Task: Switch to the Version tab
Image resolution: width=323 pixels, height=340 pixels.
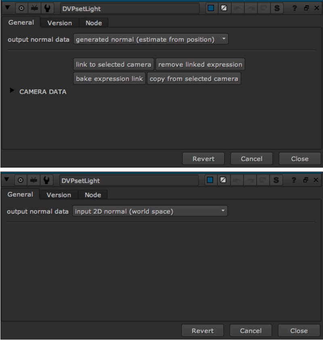Action: [x=59, y=23]
